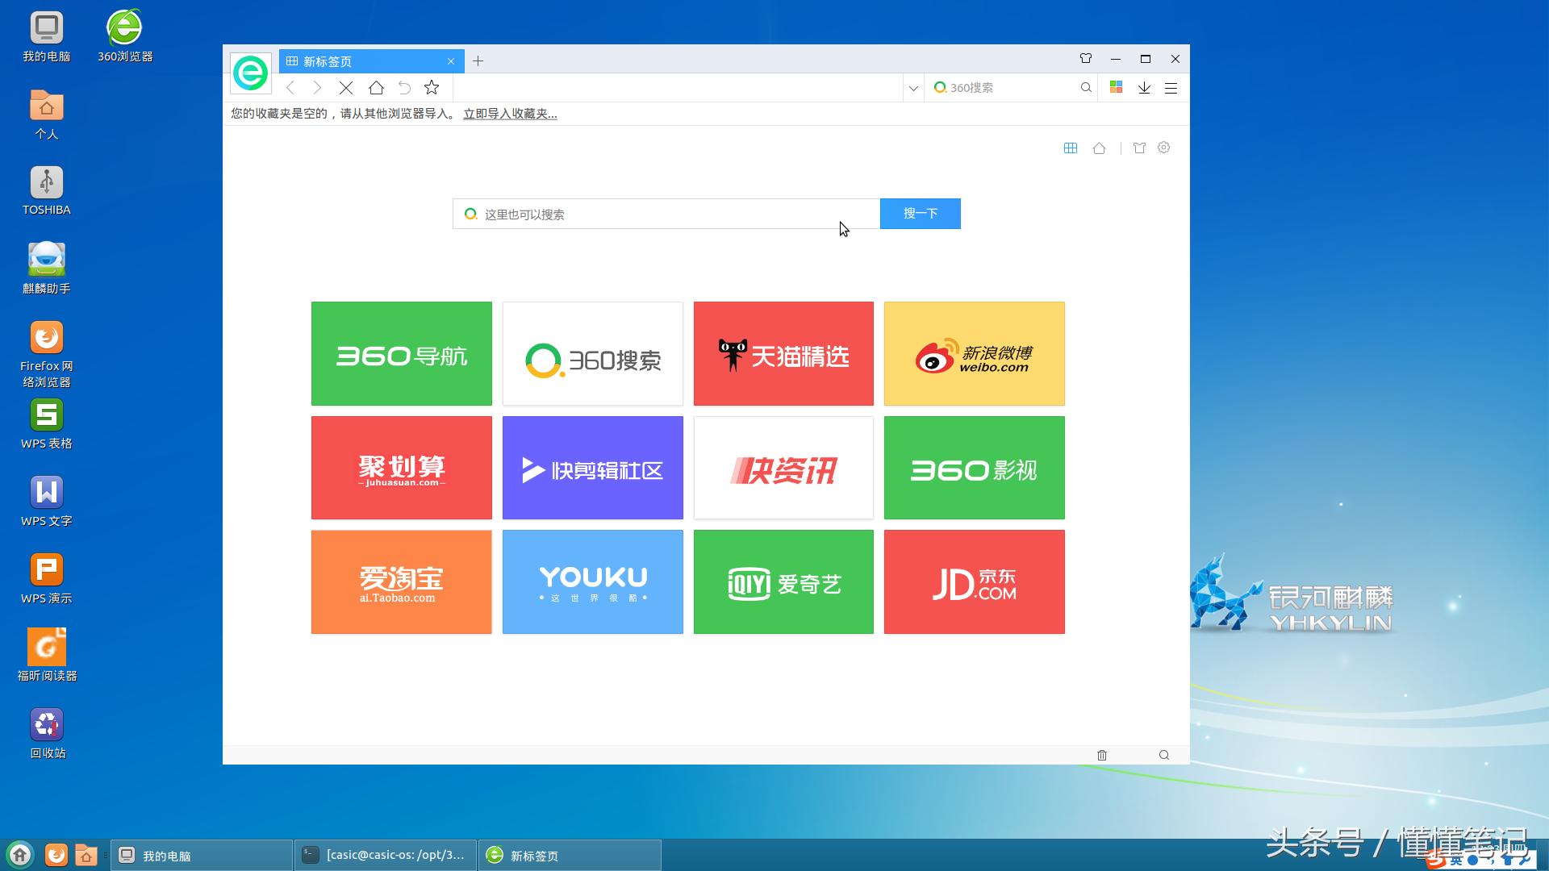The width and height of the screenshot is (1549, 871).
Task: Click the home icon in the navigation toolbar
Action: click(x=375, y=87)
